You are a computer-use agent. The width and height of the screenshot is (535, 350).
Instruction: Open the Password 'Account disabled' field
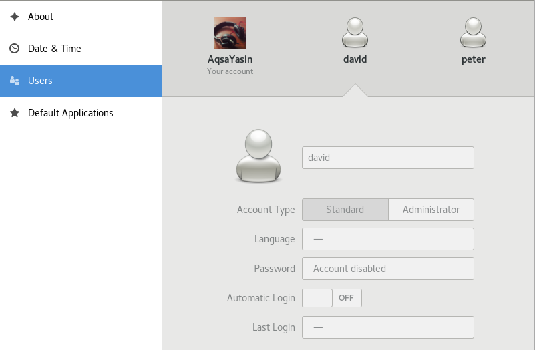(x=387, y=269)
